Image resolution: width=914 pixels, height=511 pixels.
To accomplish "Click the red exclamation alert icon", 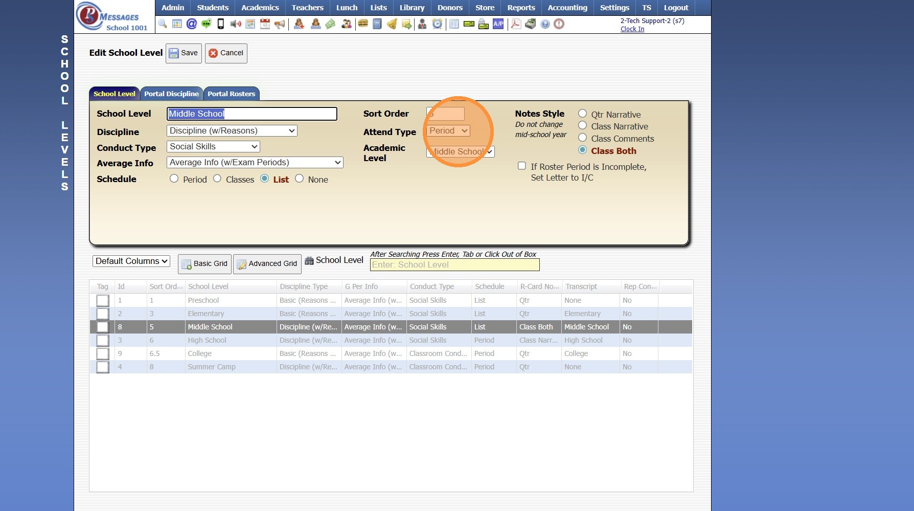I will tap(559, 24).
